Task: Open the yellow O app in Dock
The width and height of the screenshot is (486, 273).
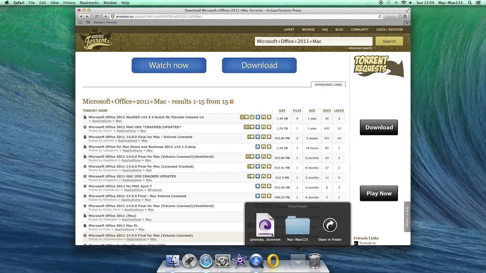Action: [273, 261]
